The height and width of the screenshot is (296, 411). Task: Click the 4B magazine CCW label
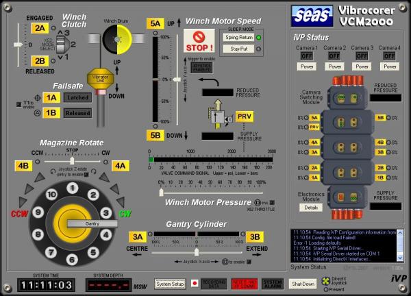pyautogui.click(x=23, y=166)
